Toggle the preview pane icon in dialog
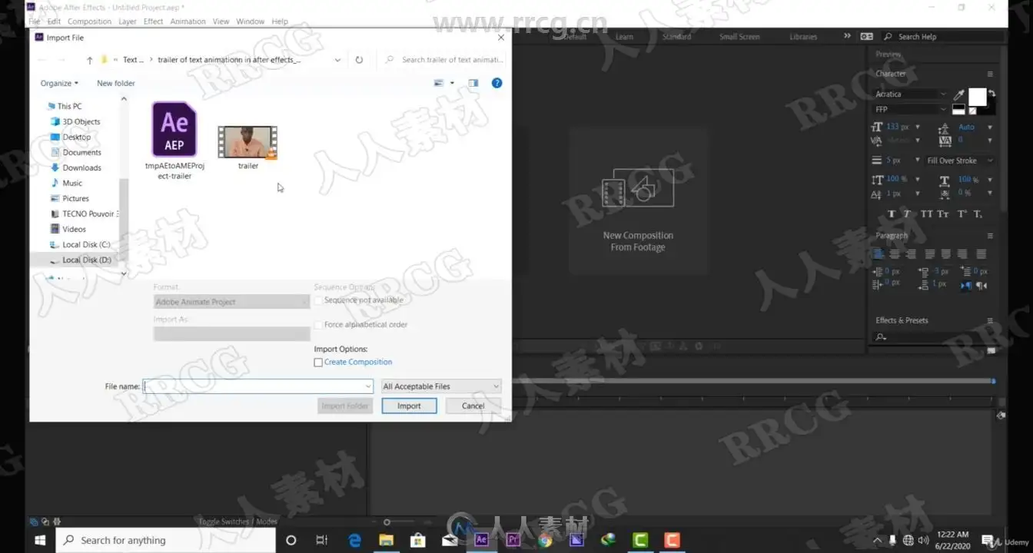The height and width of the screenshot is (553, 1033). click(473, 83)
